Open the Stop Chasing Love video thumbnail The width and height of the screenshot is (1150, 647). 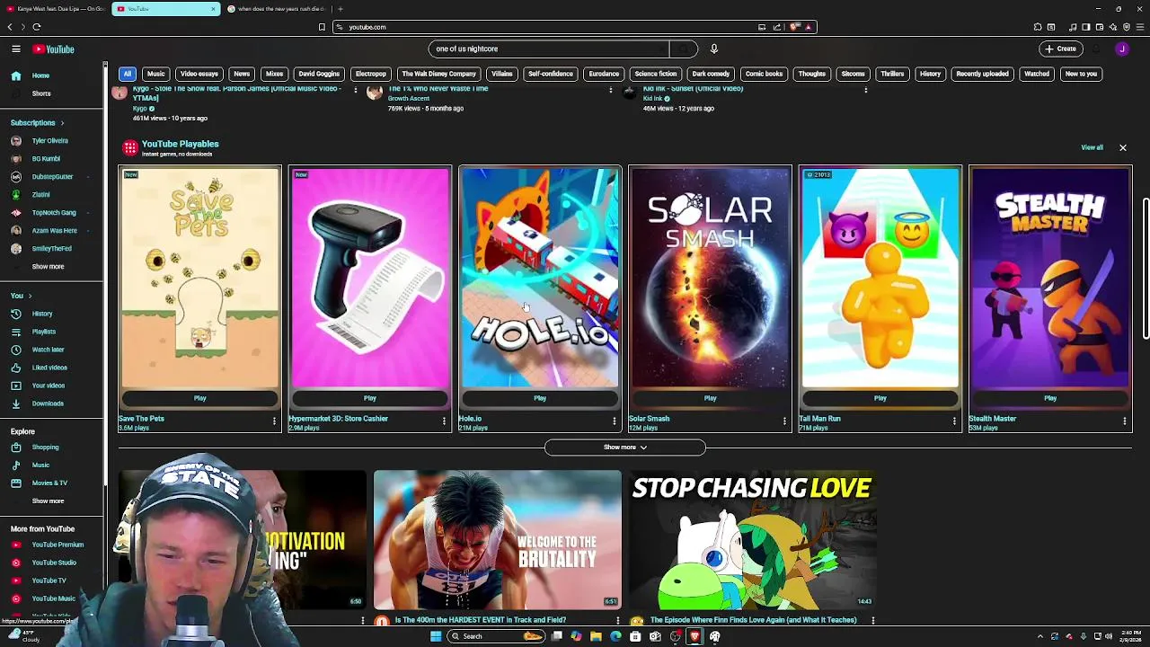tap(753, 539)
